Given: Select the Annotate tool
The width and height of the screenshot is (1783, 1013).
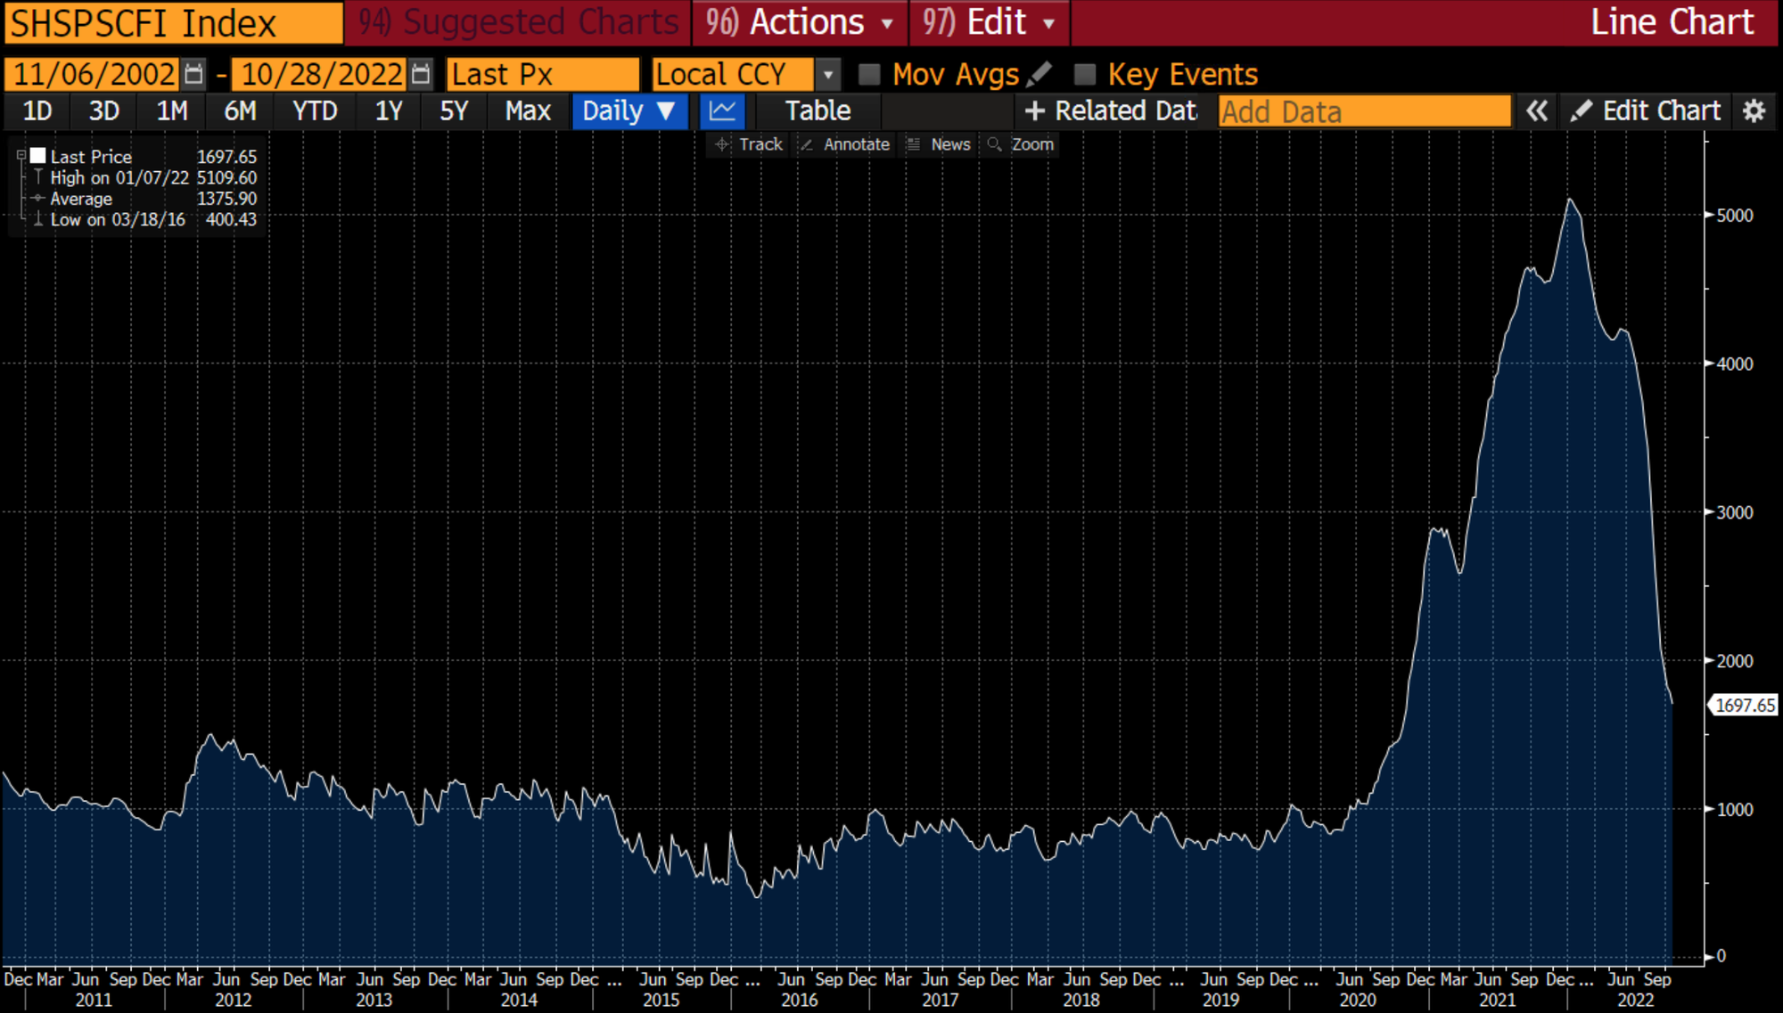Looking at the screenshot, I should coord(845,144).
